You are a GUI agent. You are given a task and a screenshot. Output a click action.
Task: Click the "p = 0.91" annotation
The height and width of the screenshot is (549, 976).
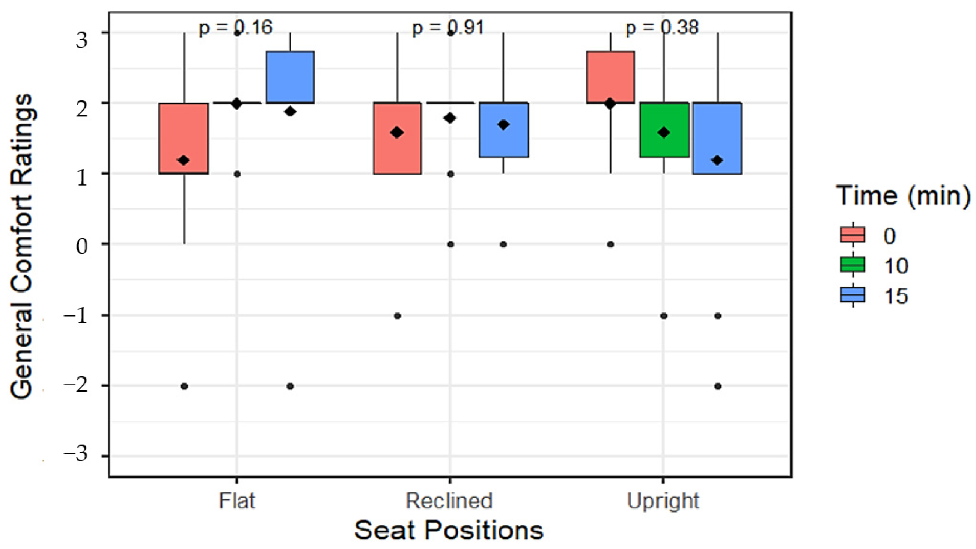point(448,28)
